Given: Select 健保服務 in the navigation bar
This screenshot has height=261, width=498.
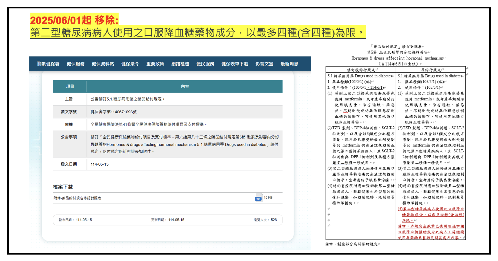Looking at the screenshot, I should pos(75,64).
